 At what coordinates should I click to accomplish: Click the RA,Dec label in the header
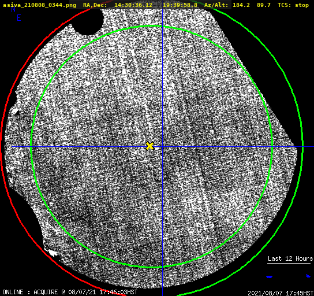click(x=95, y=5)
